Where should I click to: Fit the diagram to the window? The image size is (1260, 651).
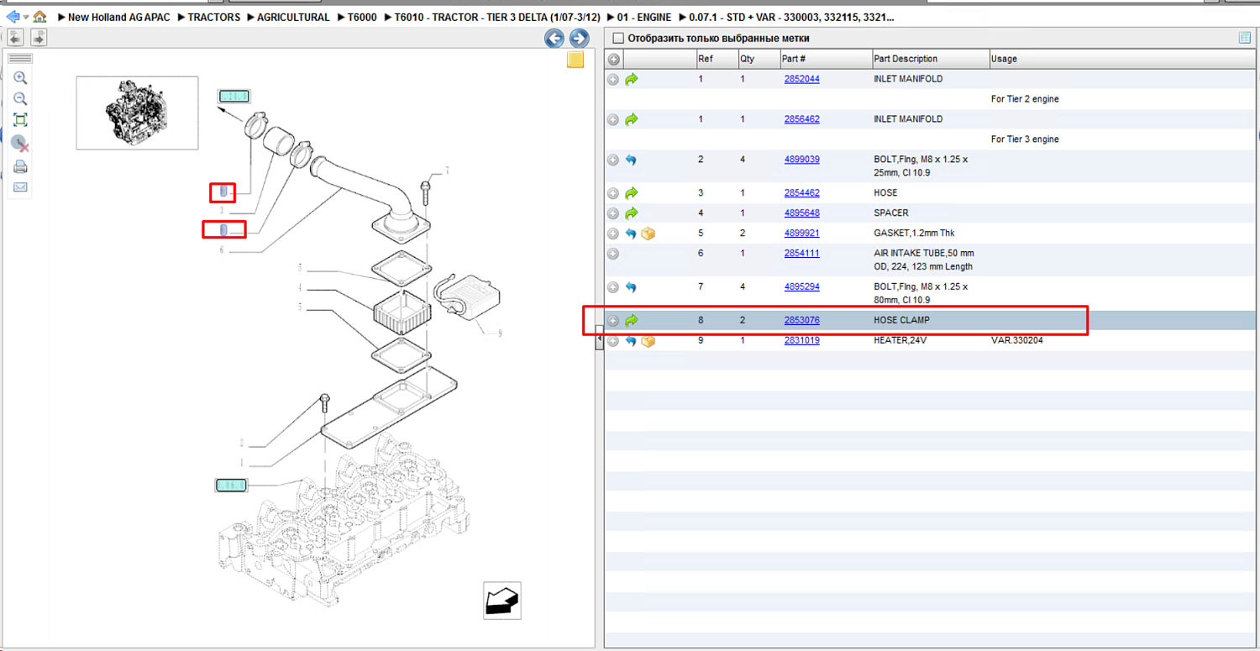[20, 120]
